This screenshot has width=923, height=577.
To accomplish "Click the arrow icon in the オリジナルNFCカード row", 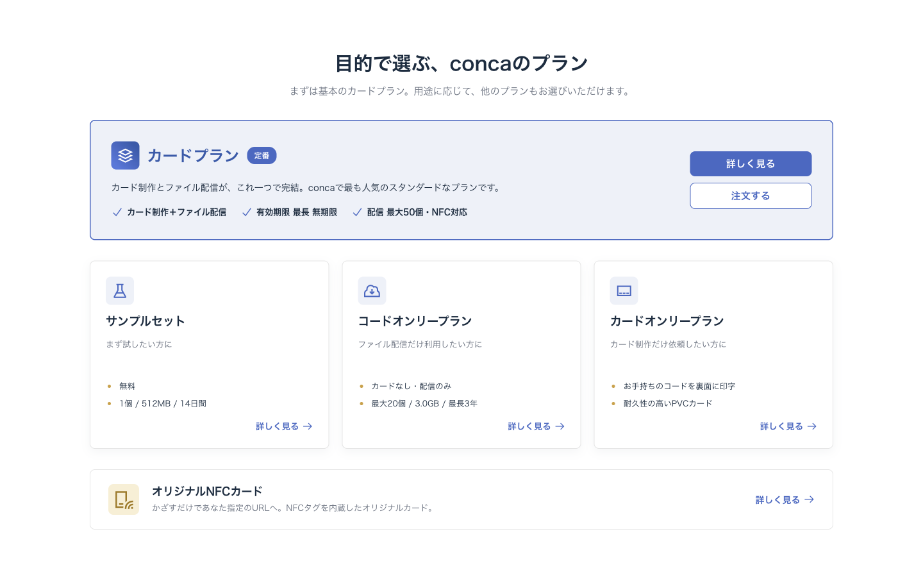I will (x=810, y=499).
